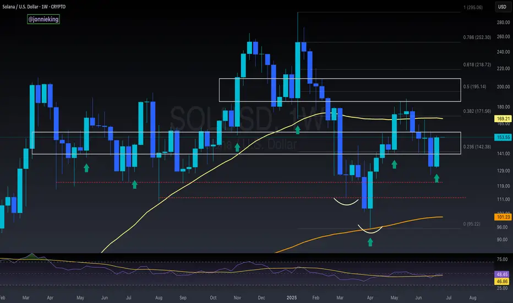Click the Solana / U.S. Dollar chart title
The height and width of the screenshot is (303, 513).
[x=34, y=7]
